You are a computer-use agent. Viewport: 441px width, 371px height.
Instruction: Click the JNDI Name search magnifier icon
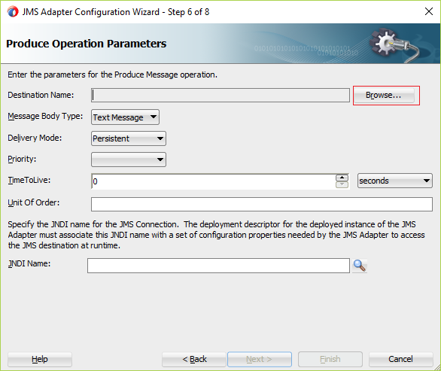click(359, 266)
